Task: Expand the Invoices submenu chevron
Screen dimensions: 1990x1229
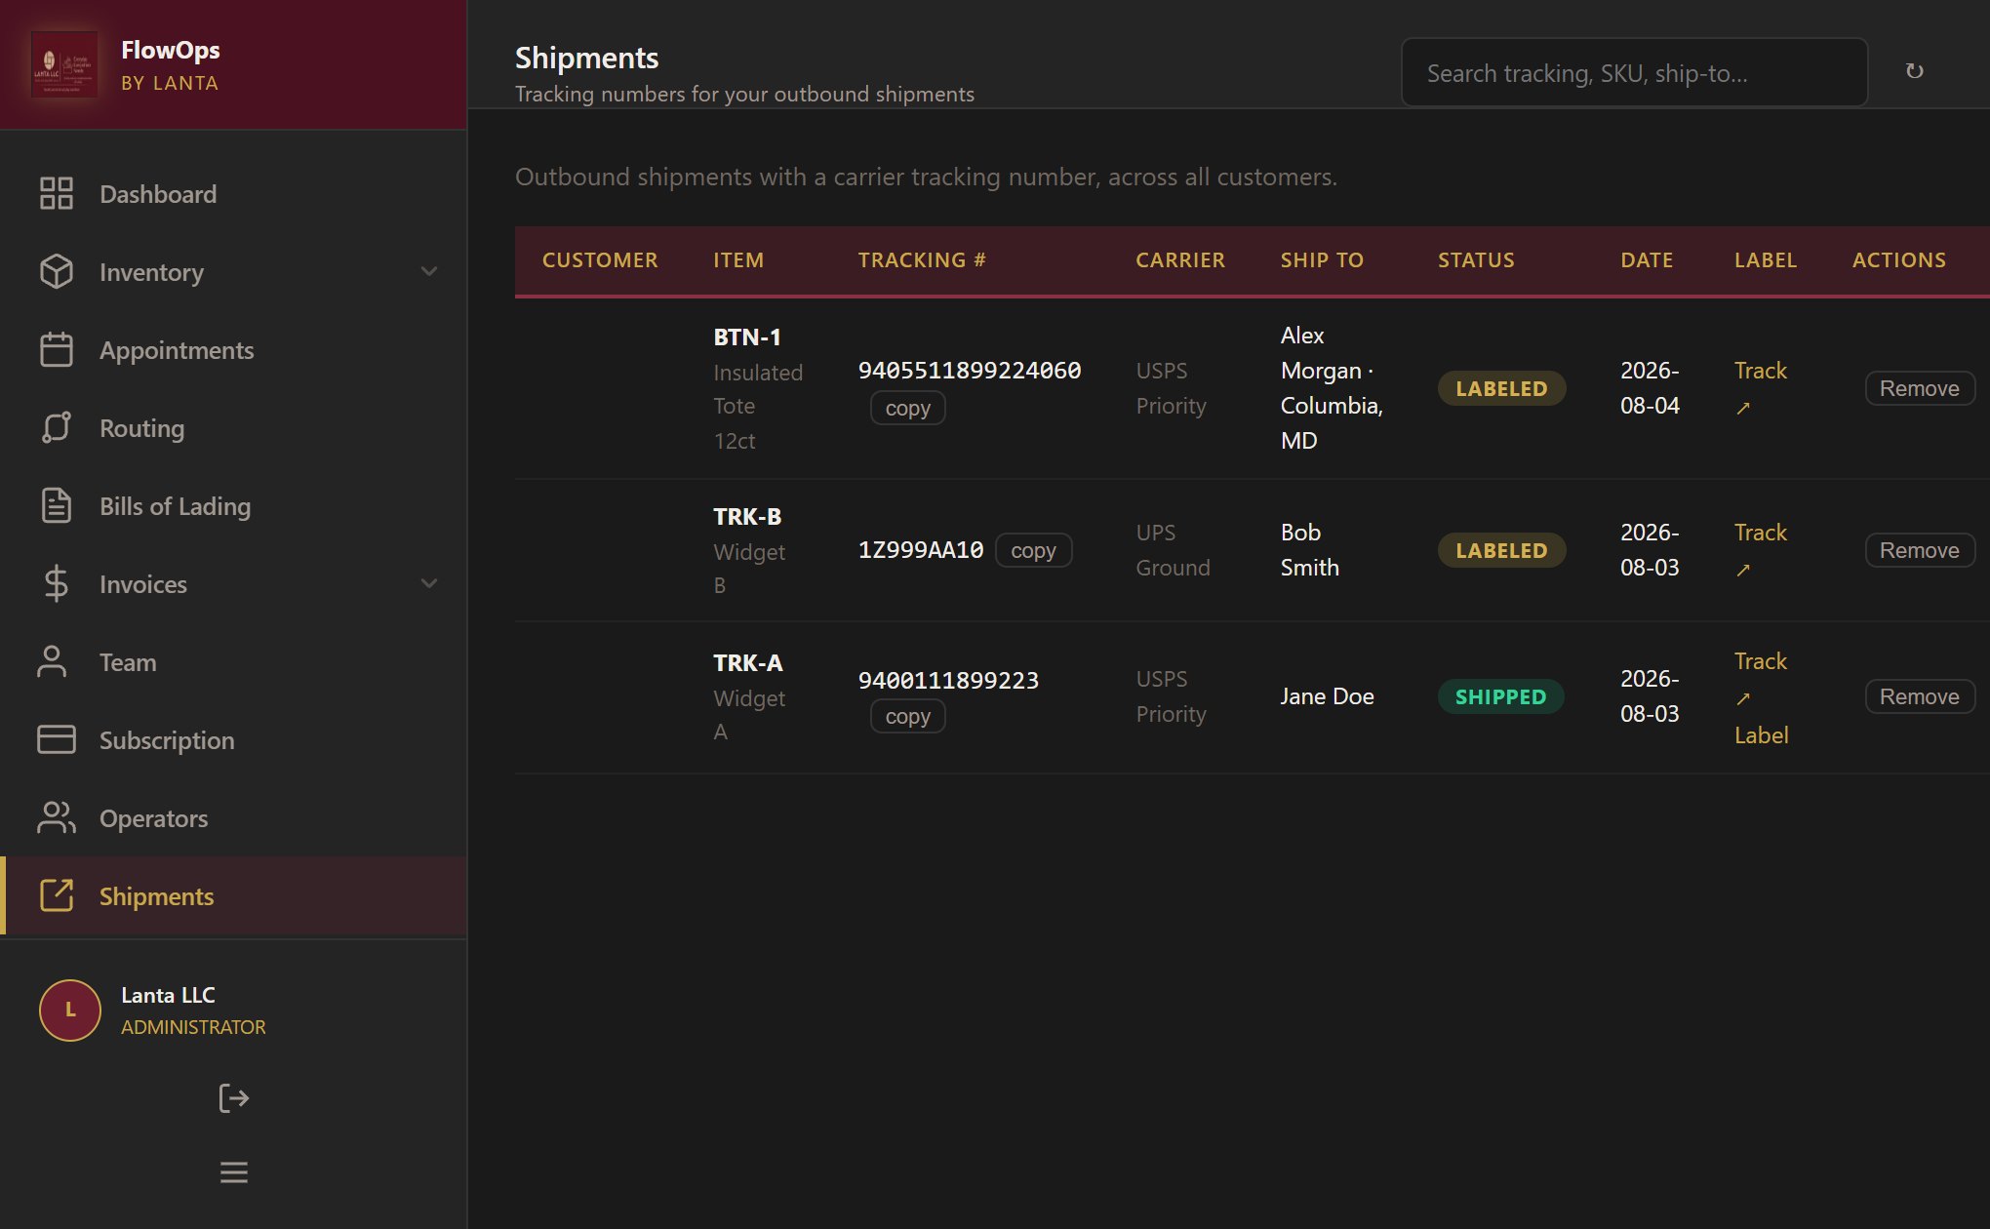Action: pyautogui.click(x=429, y=583)
